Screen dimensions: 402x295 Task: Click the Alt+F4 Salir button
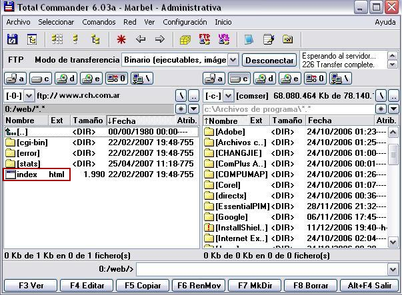point(369,285)
